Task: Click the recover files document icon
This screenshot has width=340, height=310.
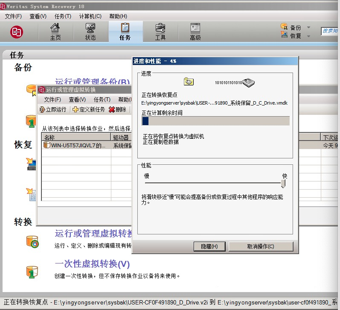Action: click(31, 195)
